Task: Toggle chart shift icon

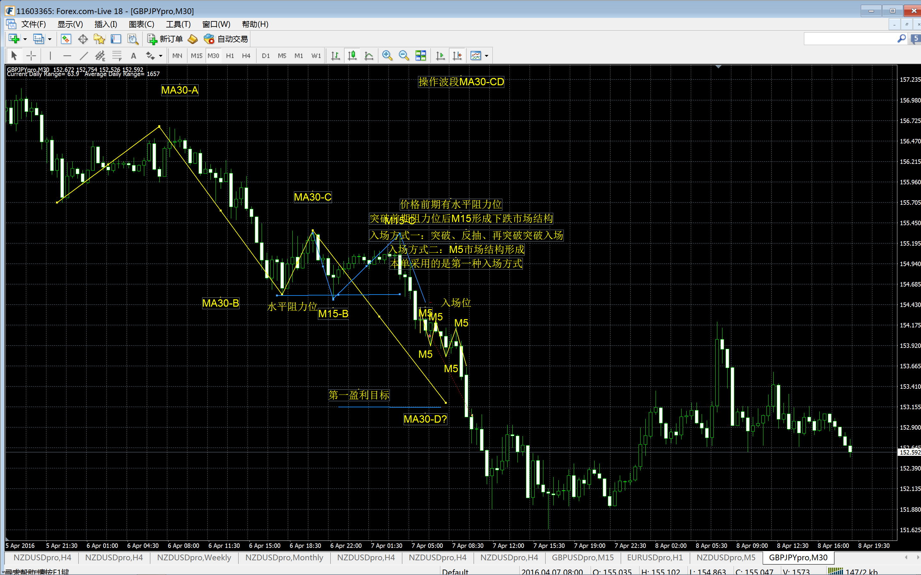Action: (x=457, y=56)
